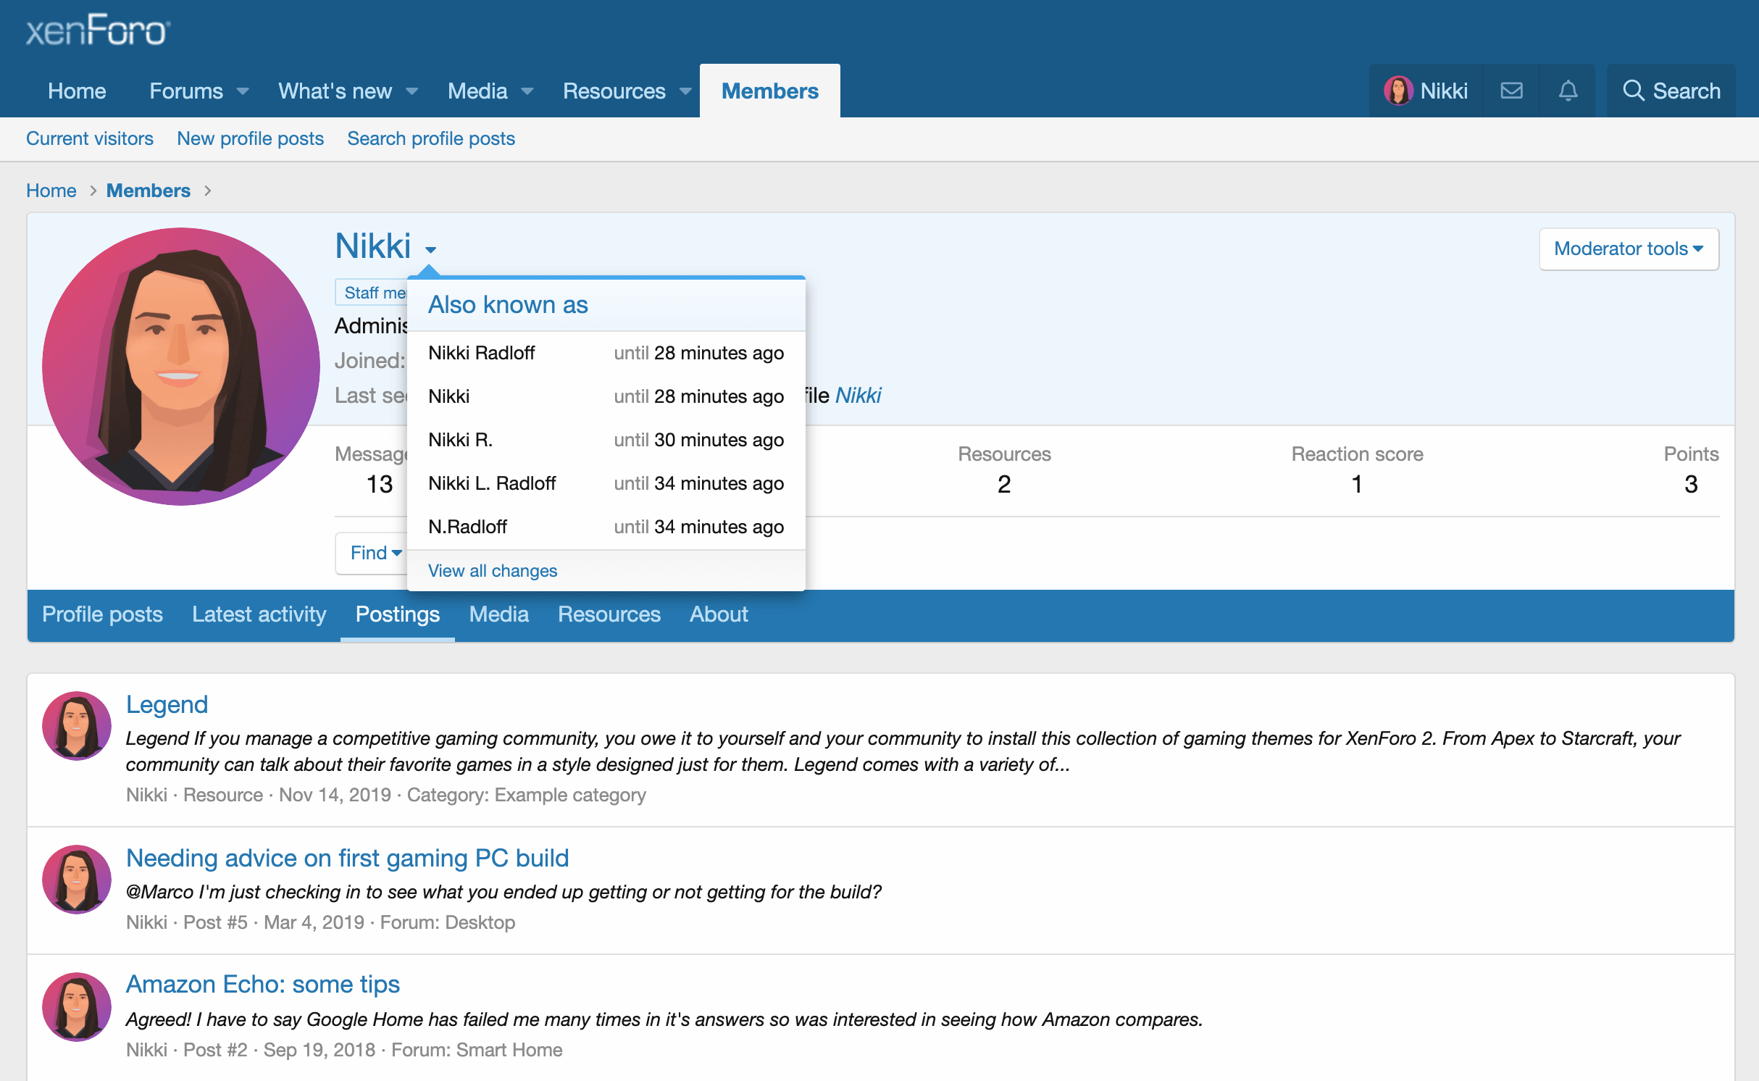
Task: Click the View all changes link
Action: [492, 571]
